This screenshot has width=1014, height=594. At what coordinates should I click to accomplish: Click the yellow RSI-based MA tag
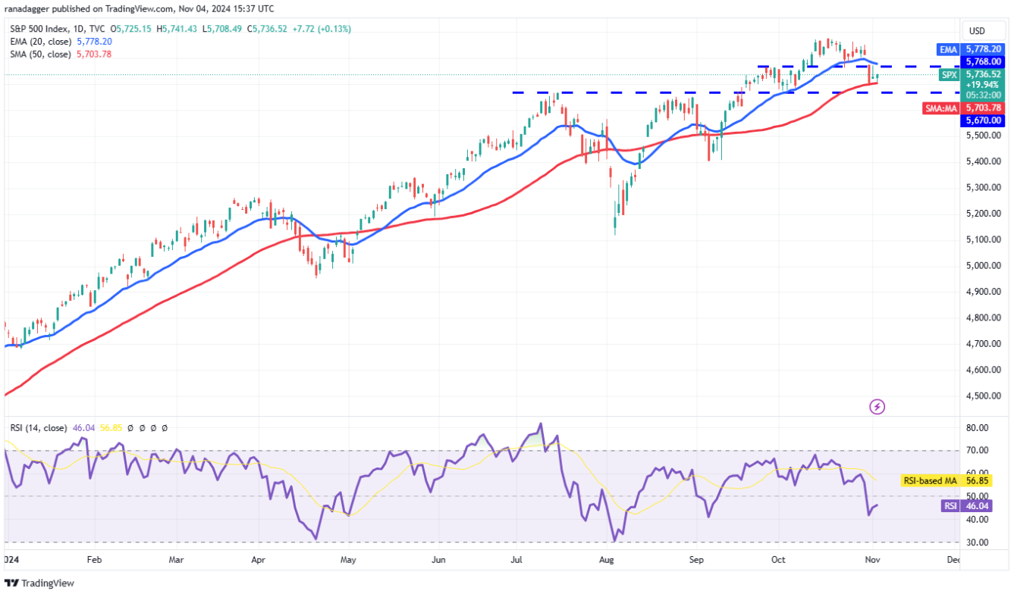(x=931, y=480)
